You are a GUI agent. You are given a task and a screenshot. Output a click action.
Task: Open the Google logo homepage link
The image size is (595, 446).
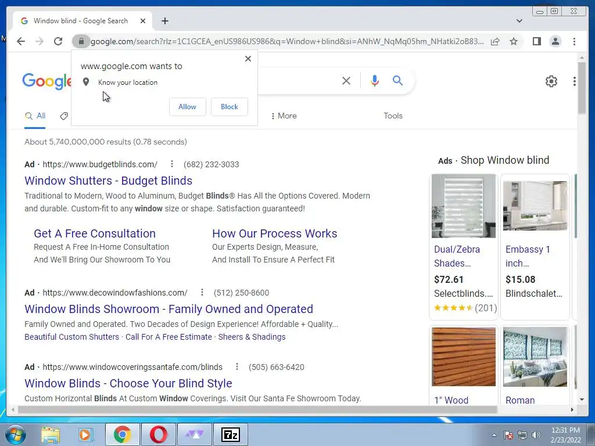[46, 81]
